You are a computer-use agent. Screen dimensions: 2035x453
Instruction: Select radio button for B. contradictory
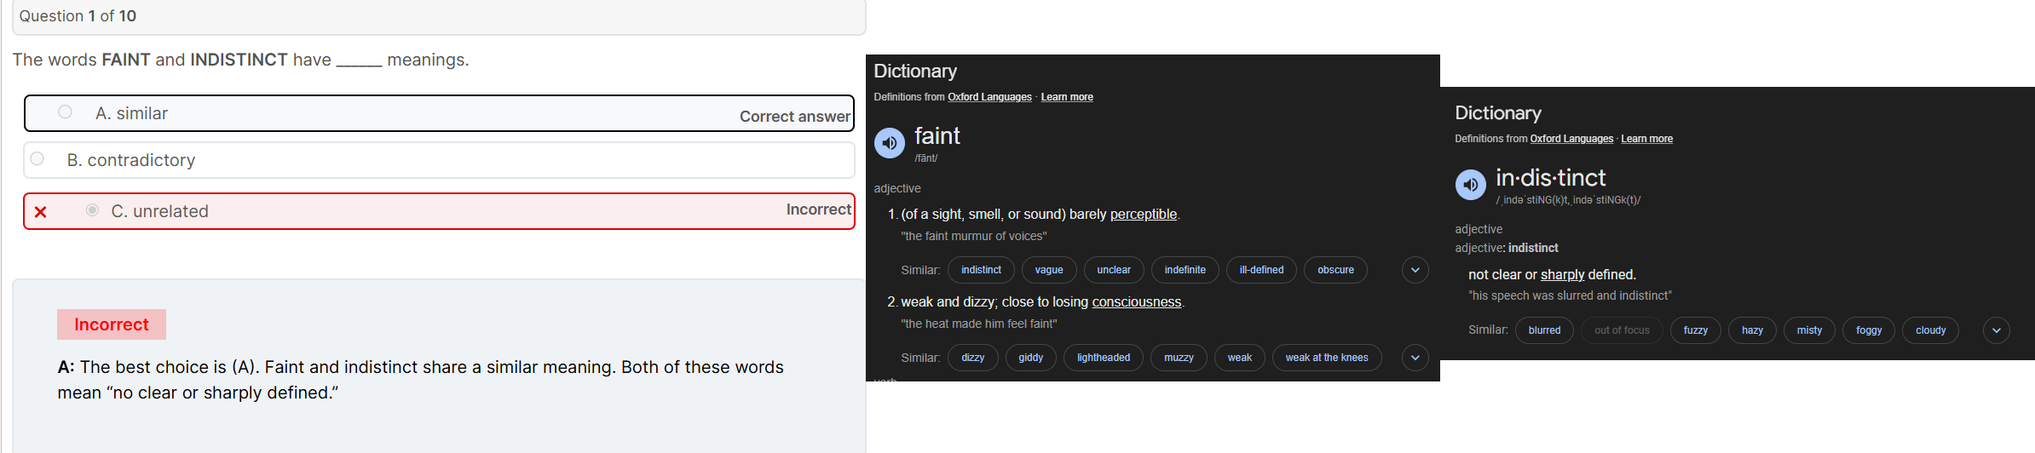point(37,159)
